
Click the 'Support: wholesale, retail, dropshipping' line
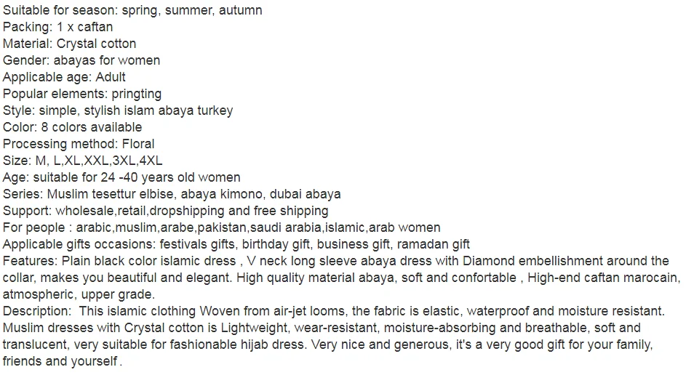166,211
